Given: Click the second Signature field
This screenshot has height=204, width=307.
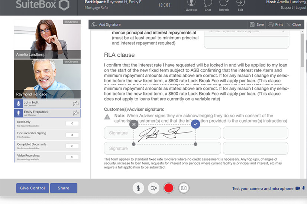Looking at the screenshot, I should (x=162, y=148).
